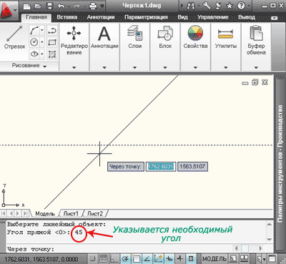
Task: Select the Отрезок line tool
Action: pyautogui.click(x=14, y=37)
